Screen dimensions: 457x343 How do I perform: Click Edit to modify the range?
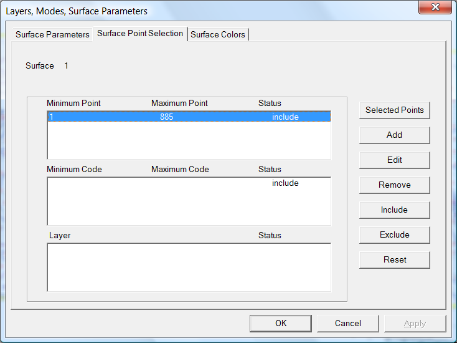394,160
